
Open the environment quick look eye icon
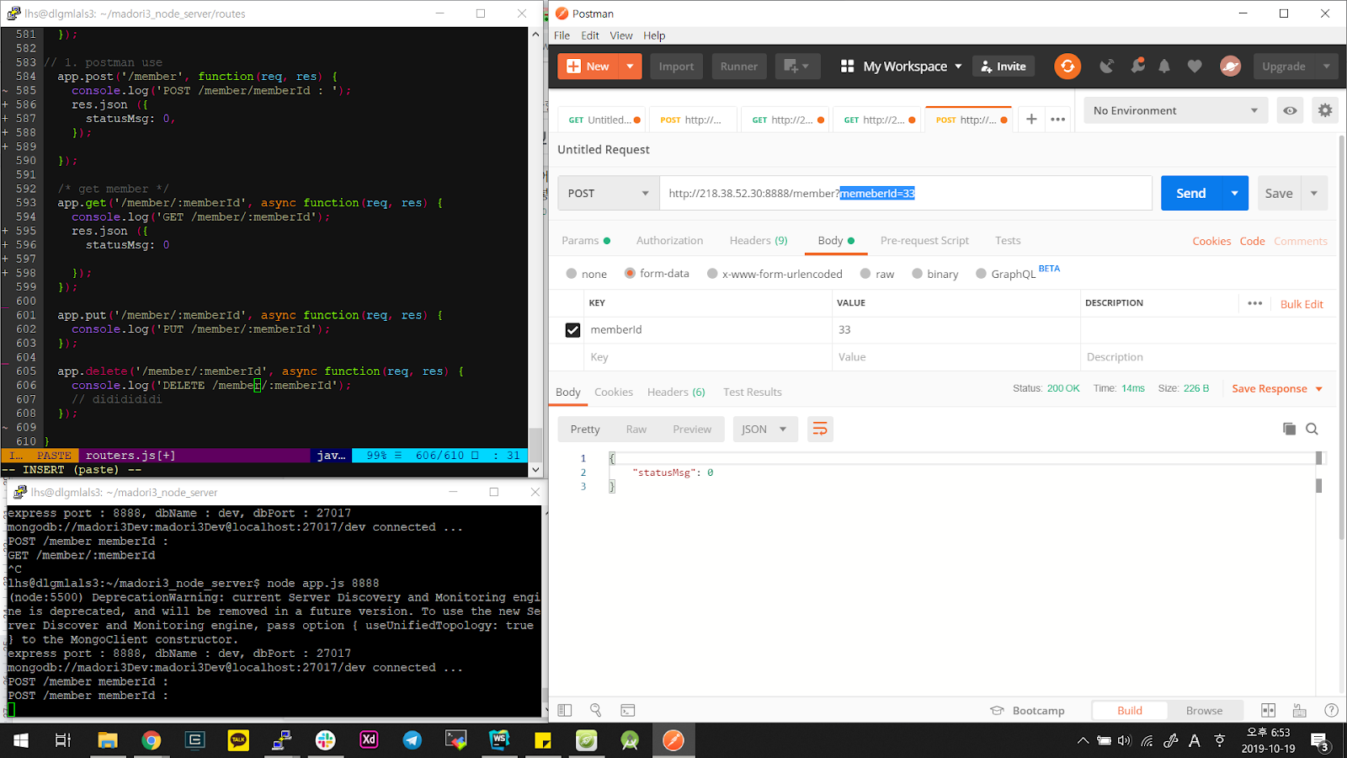pyautogui.click(x=1290, y=110)
